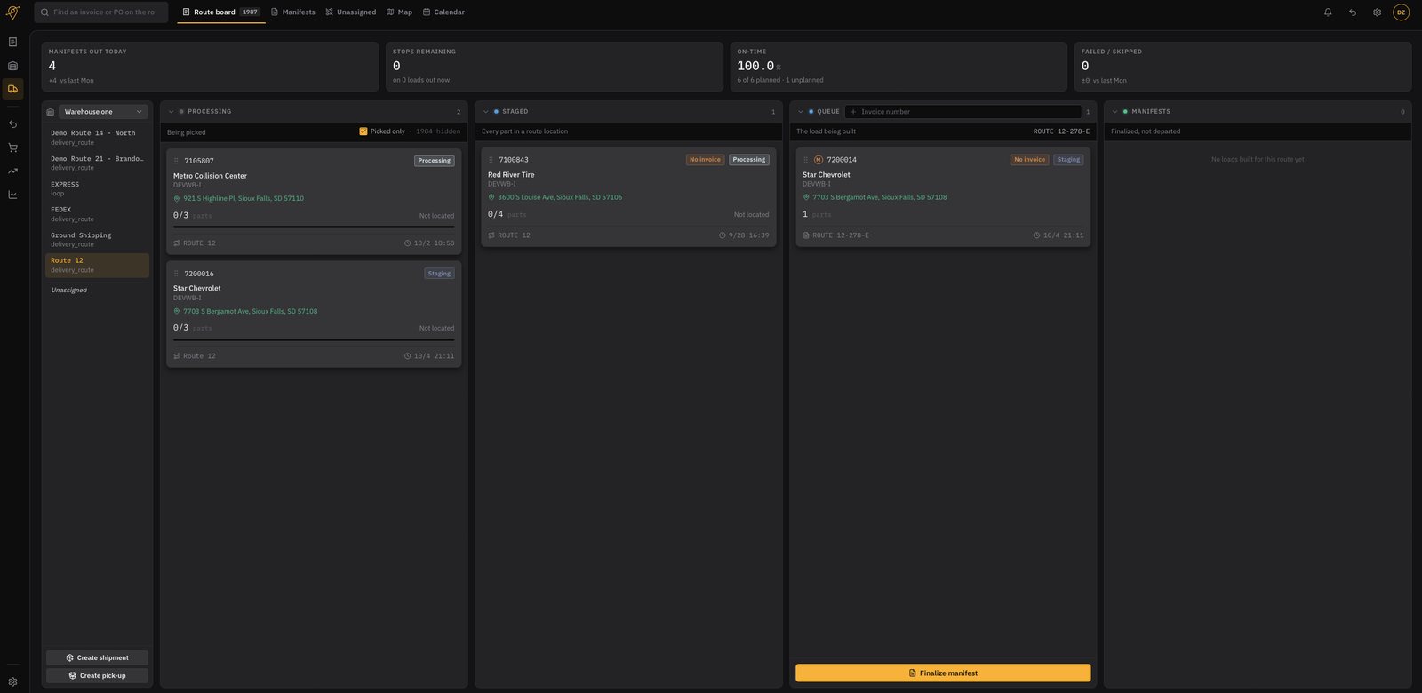
Task: Select Demo Route 14 - North route
Action: click(97, 138)
